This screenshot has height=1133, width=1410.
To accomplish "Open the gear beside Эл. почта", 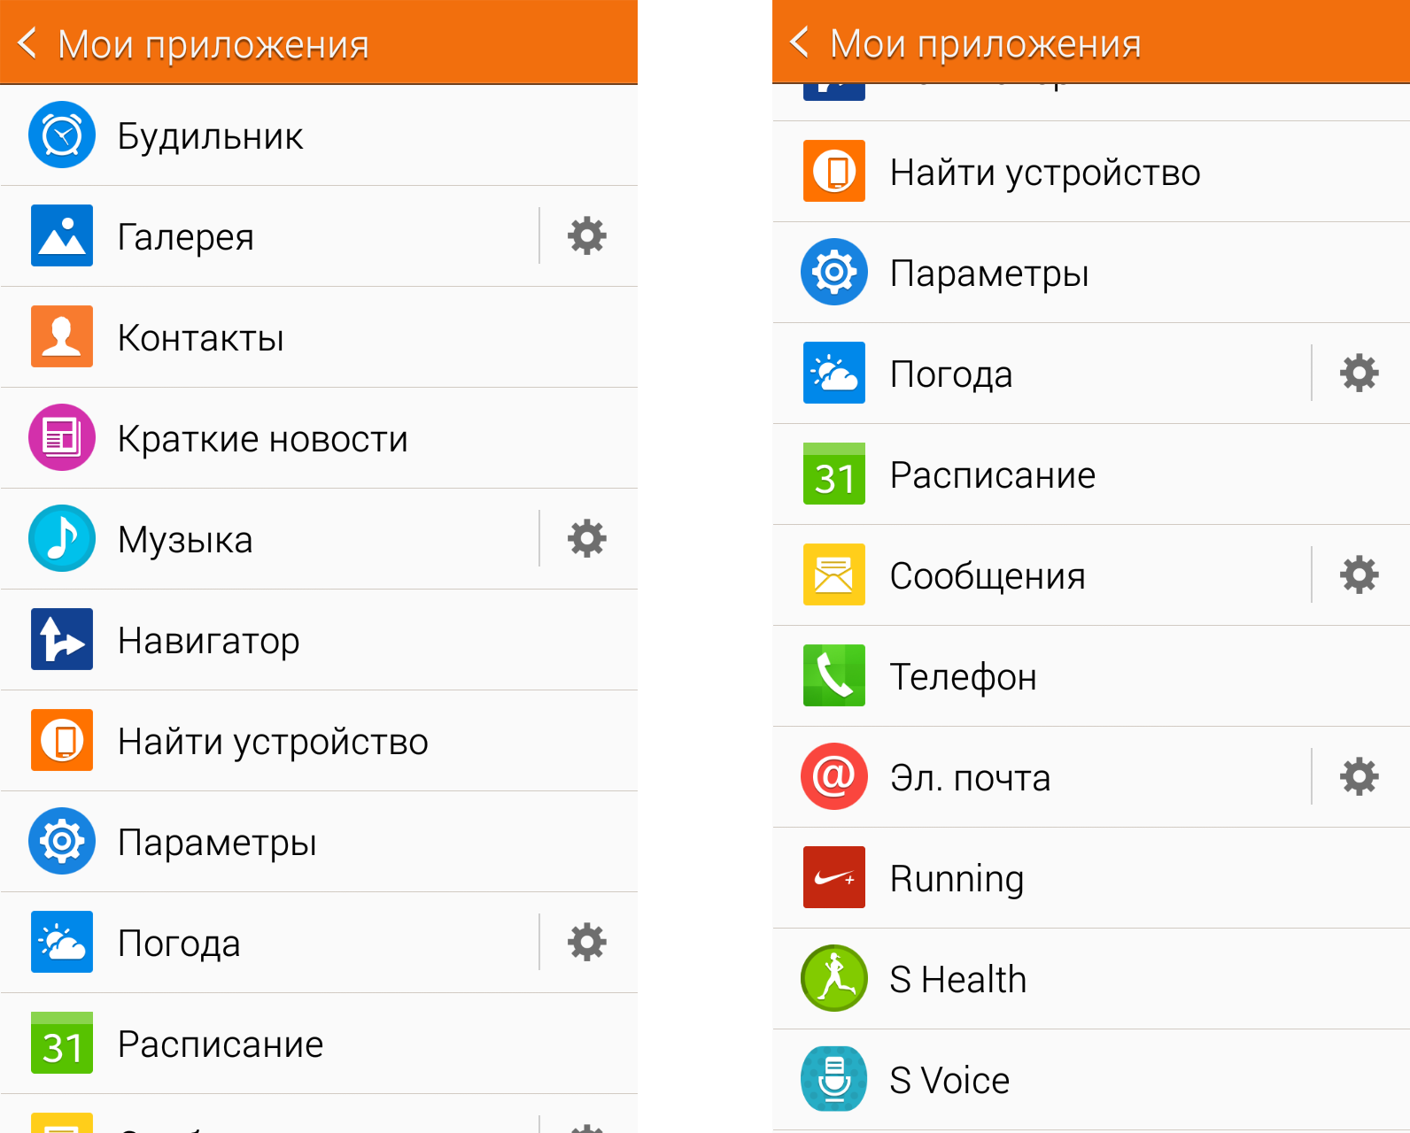I will click(x=1360, y=776).
